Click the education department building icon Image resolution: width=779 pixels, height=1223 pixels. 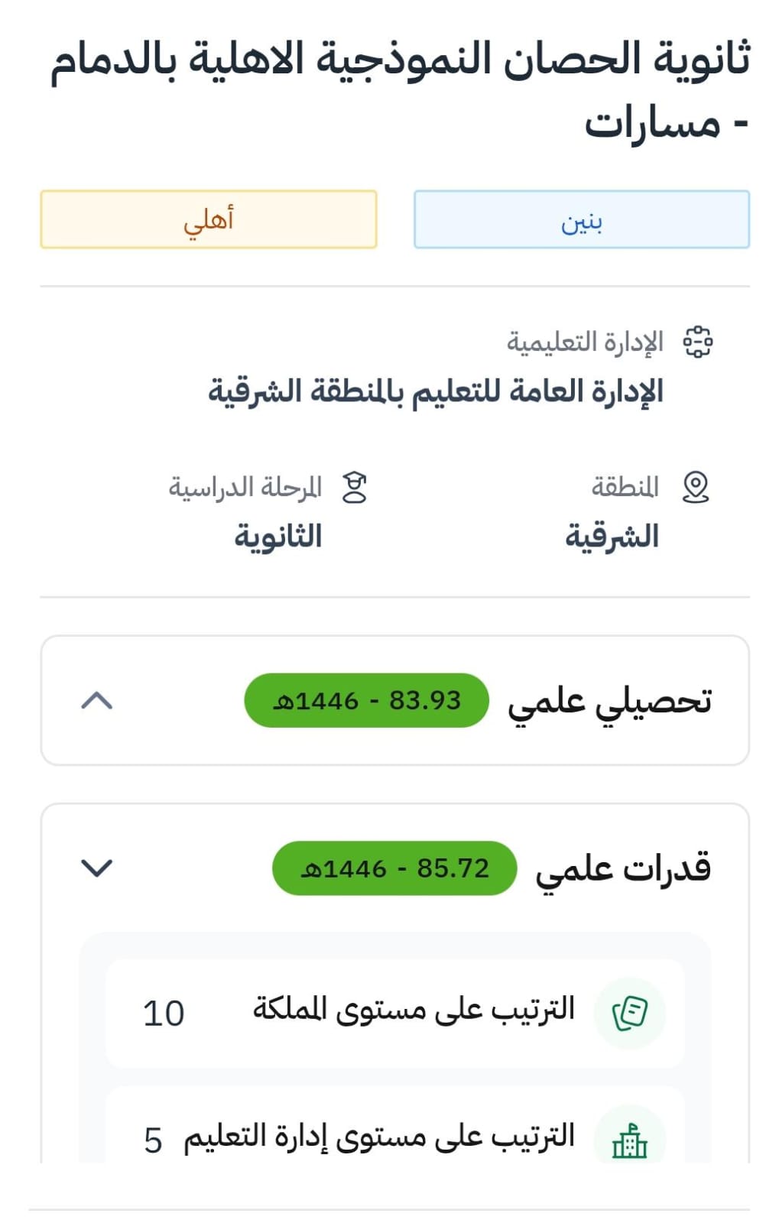tap(630, 1141)
